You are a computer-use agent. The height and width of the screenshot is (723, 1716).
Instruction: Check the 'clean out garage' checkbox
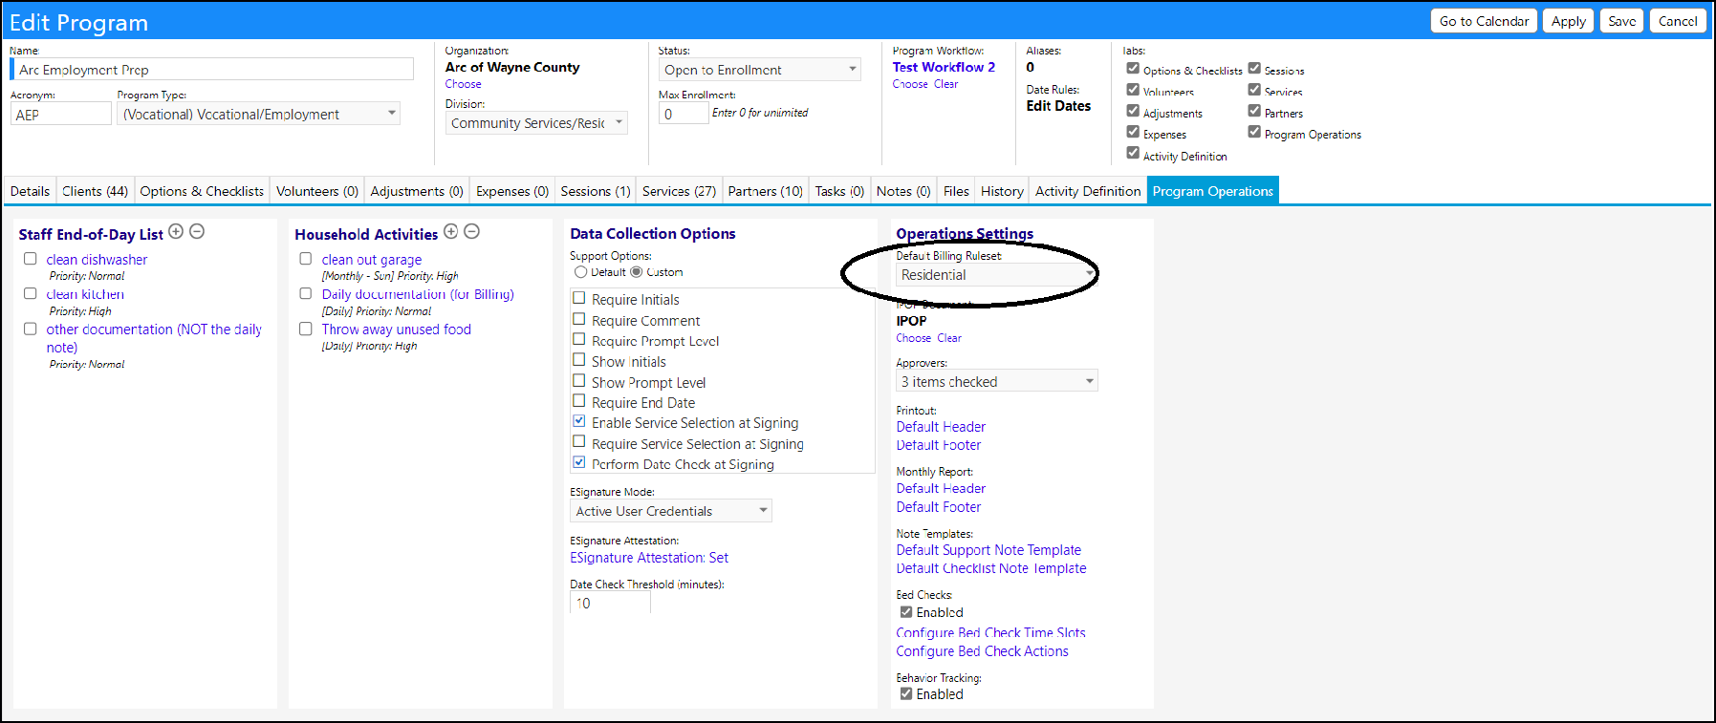306,259
